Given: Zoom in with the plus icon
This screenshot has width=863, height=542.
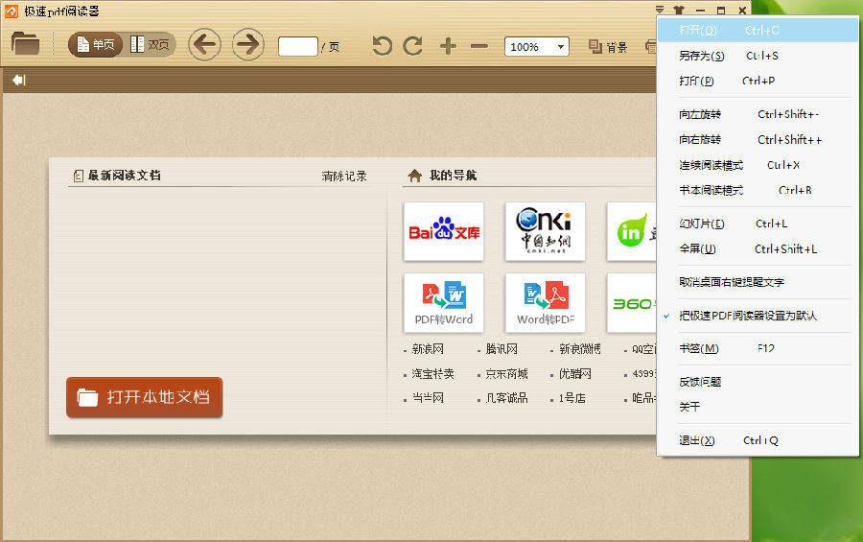Looking at the screenshot, I should [x=448, y=46].
